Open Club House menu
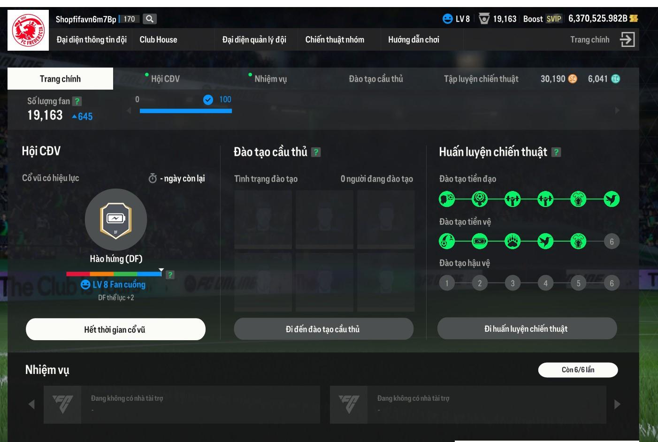Viewport: 658px width, 442px height. [x=158, y=39]
